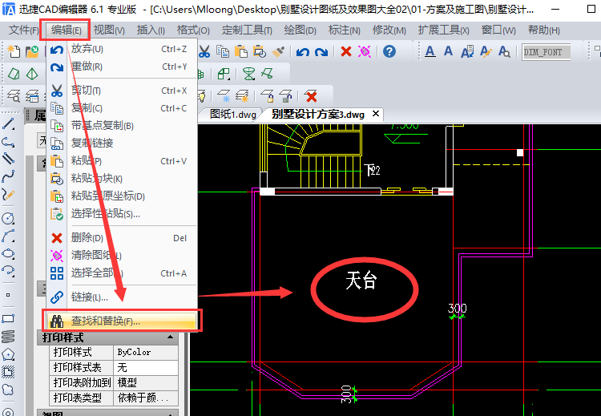Screen dimensions: 601x416
Task: Click the 天台 text in drawing
Action: (361, 281)
